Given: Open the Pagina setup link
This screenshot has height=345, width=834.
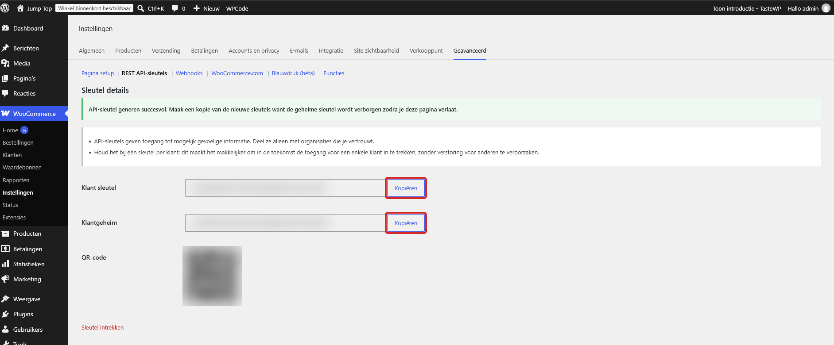Looking at the screenshot, I should pos(97,73).
